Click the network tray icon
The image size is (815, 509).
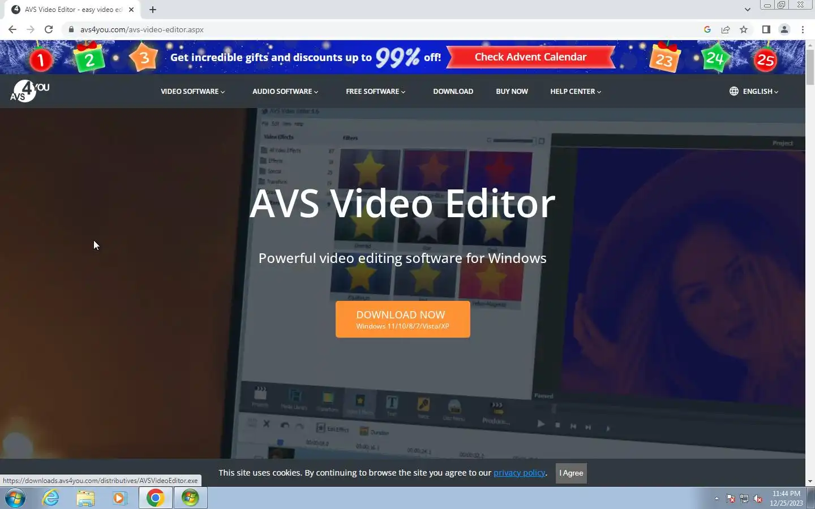pos(744,499)
